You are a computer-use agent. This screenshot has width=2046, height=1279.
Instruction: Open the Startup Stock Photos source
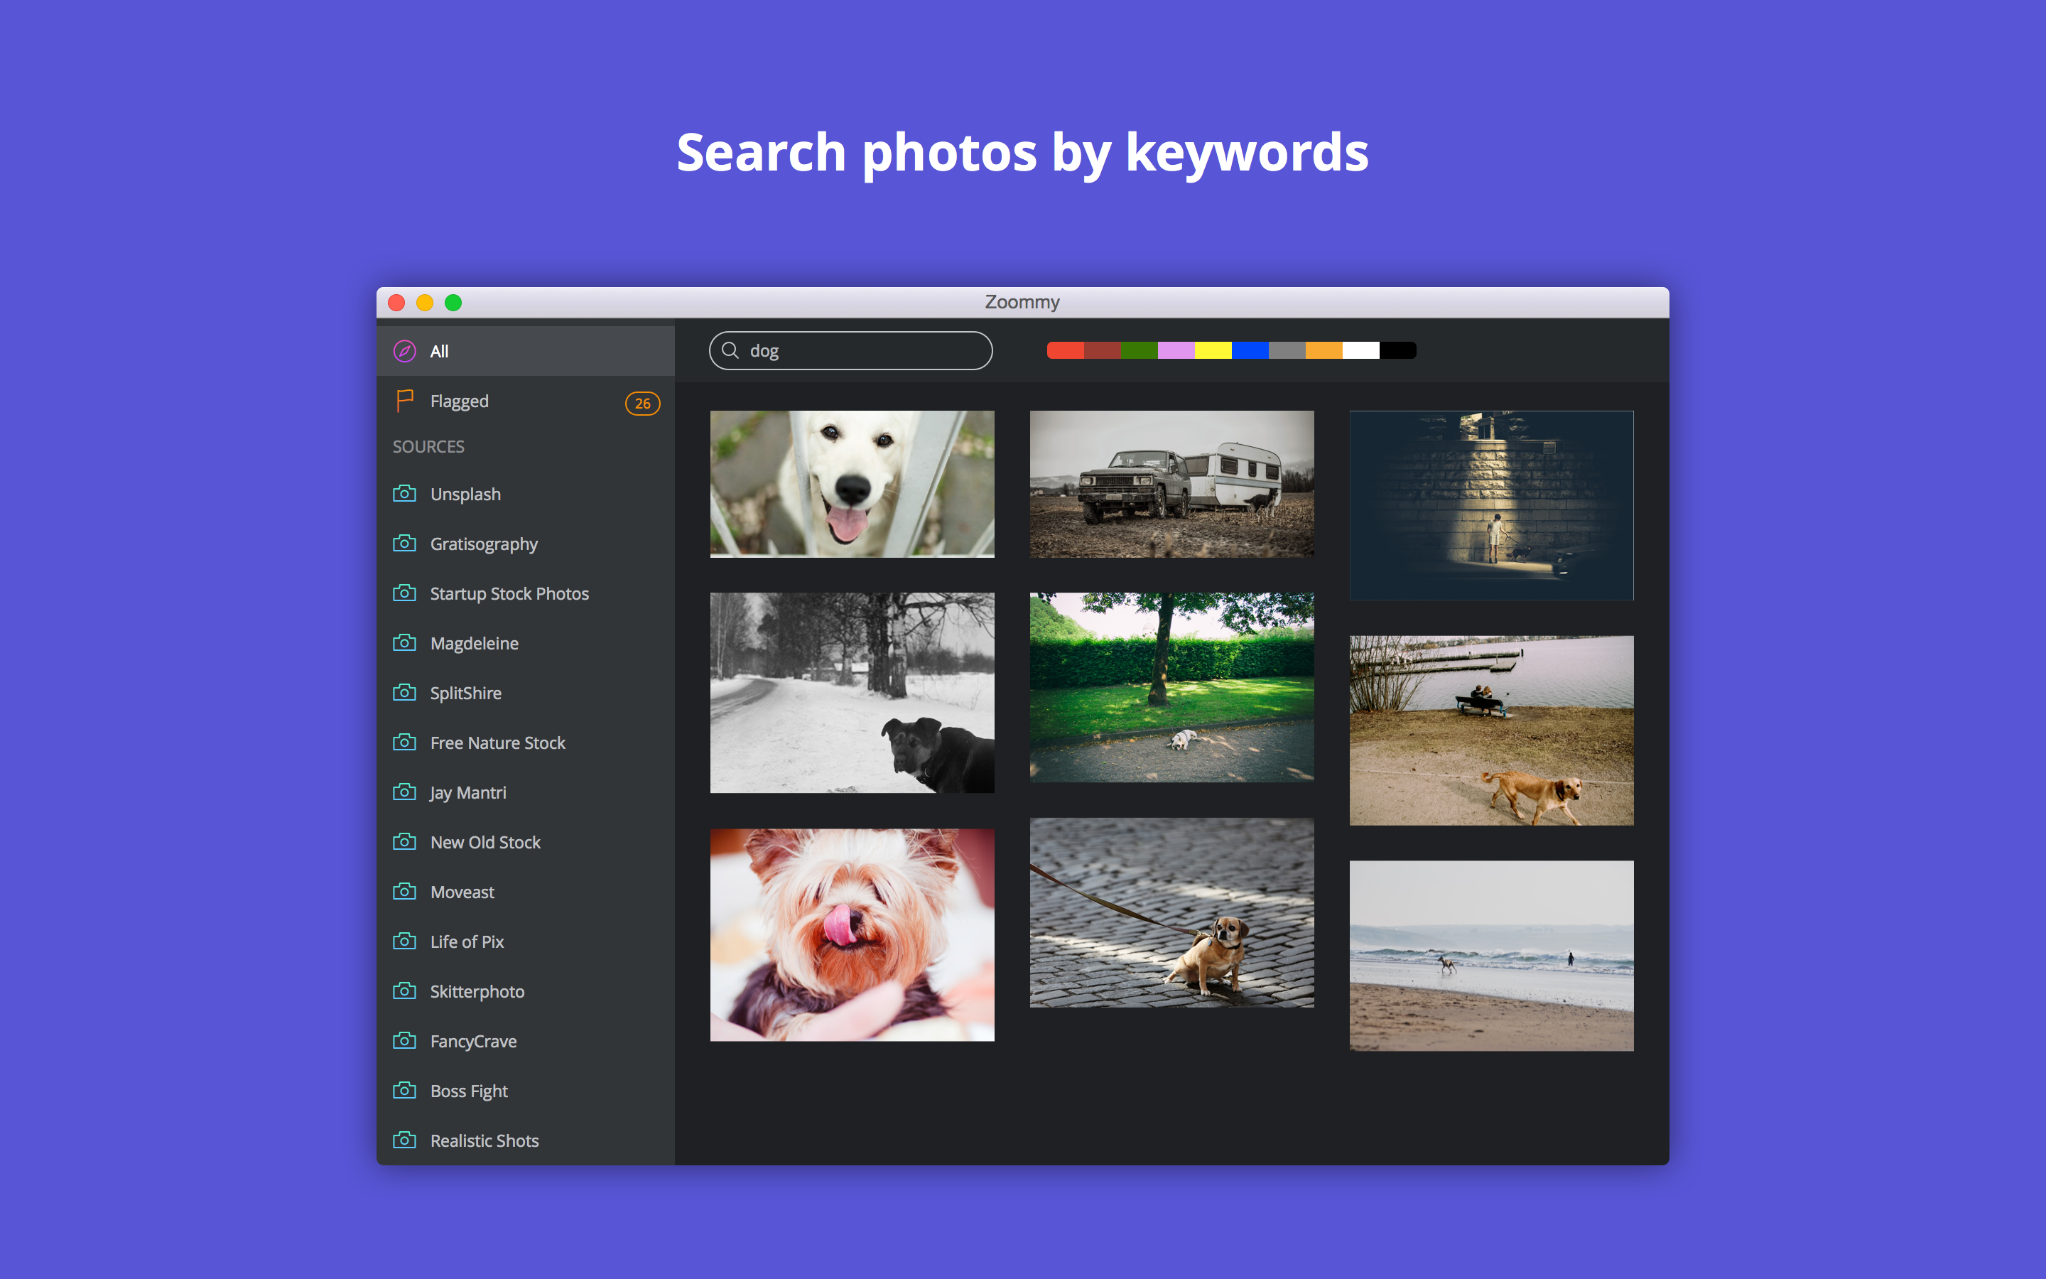[509, 594]
